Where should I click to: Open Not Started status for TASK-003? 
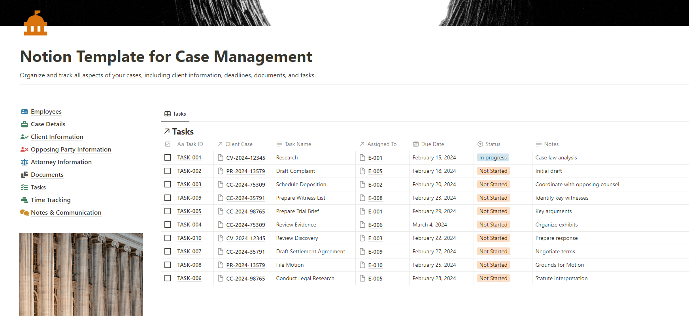(x=493, y=184)
